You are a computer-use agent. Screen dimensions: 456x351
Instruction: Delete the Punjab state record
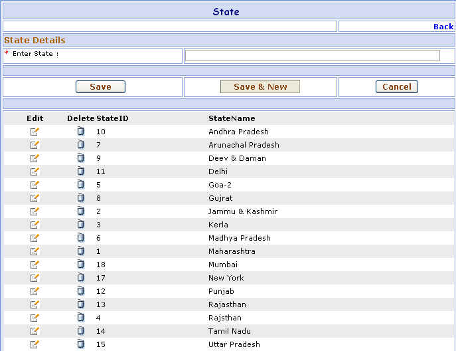coord(80,291)
